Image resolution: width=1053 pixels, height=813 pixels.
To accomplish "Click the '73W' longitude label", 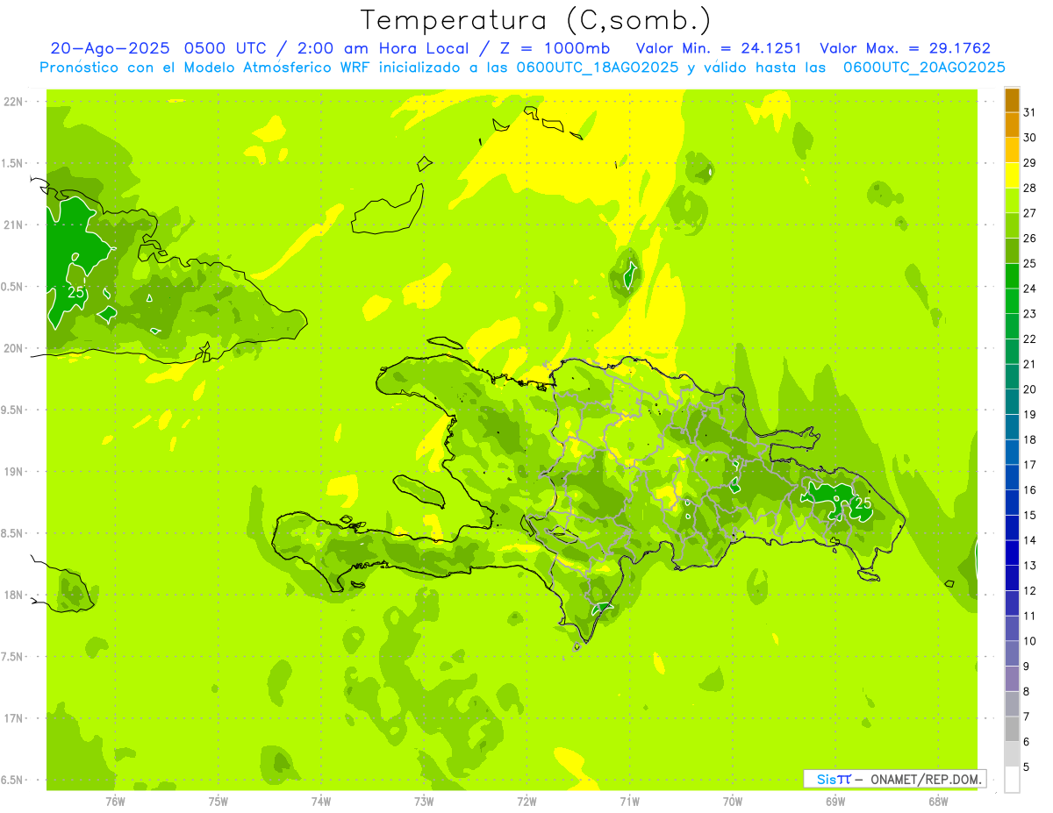I will pyautogui.click(x=424, y=802).
